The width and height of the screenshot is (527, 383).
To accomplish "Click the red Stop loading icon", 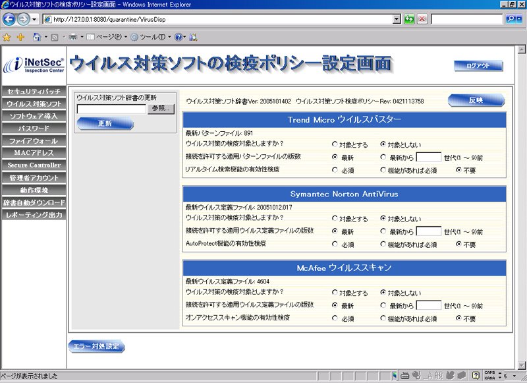I will click(x=422, y=19).
